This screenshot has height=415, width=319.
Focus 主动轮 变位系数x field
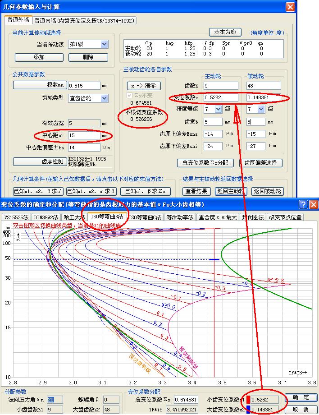tap(221, 98)
